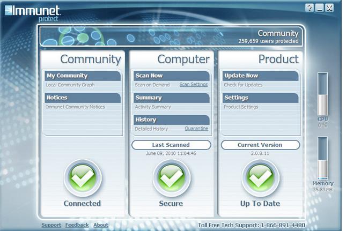Click the 'June 09, 2010 11:04:45' timestamp
Viewport: 346px width, 231px height.
click(171, 153)
